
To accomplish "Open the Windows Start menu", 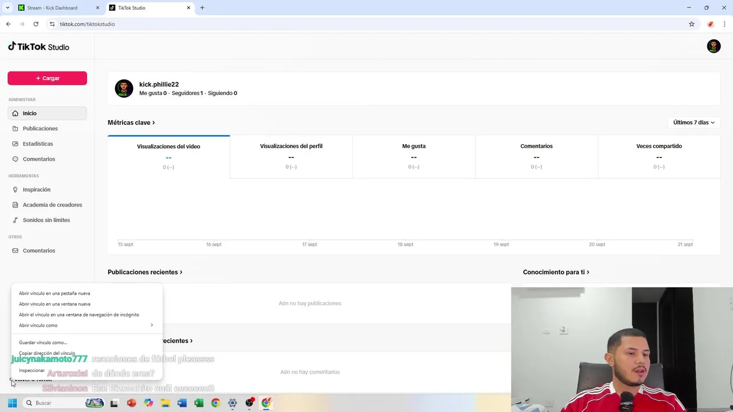I will 12,403.
